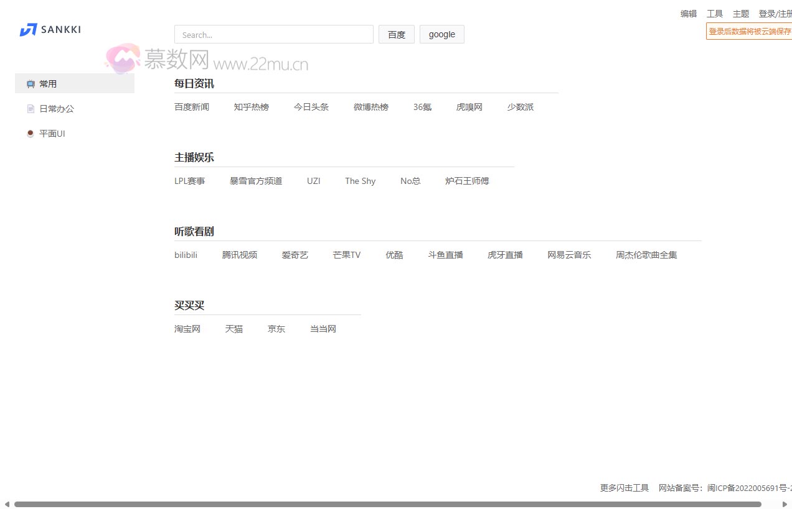Click the search input field
792x509 pixels.
(x=274, y=34)
